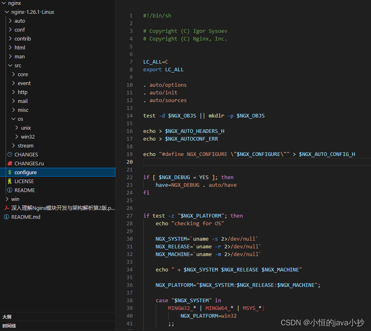
Task: Click 'NGX_PLATFORM=win32' on line 40
Action: tap(208, 316)
